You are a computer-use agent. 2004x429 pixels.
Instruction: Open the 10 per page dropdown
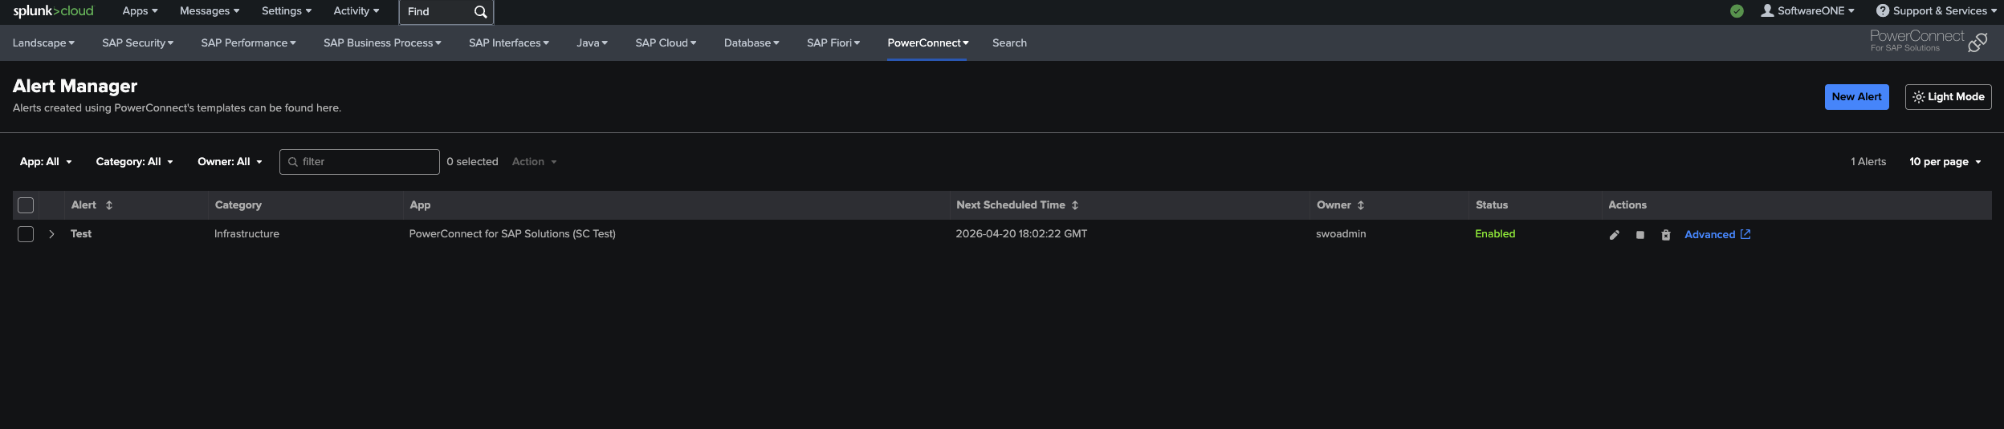tap(1945, 162)
